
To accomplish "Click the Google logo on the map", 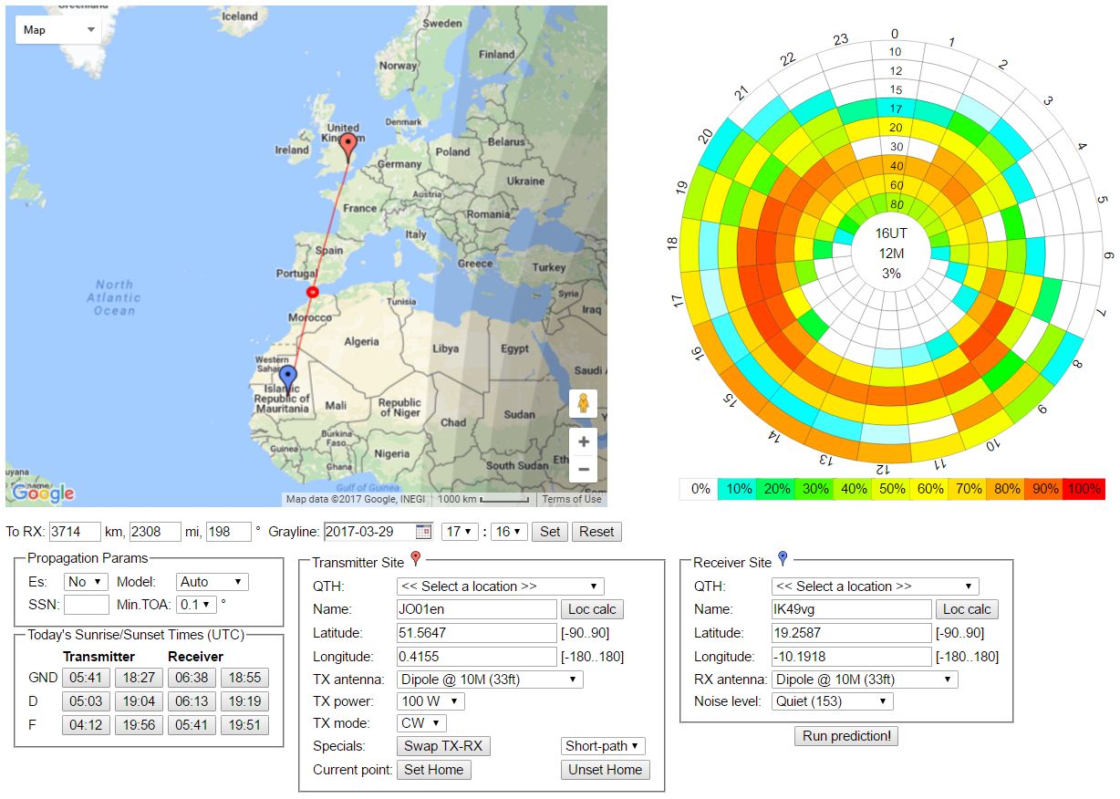I will [x=43, y=493].
